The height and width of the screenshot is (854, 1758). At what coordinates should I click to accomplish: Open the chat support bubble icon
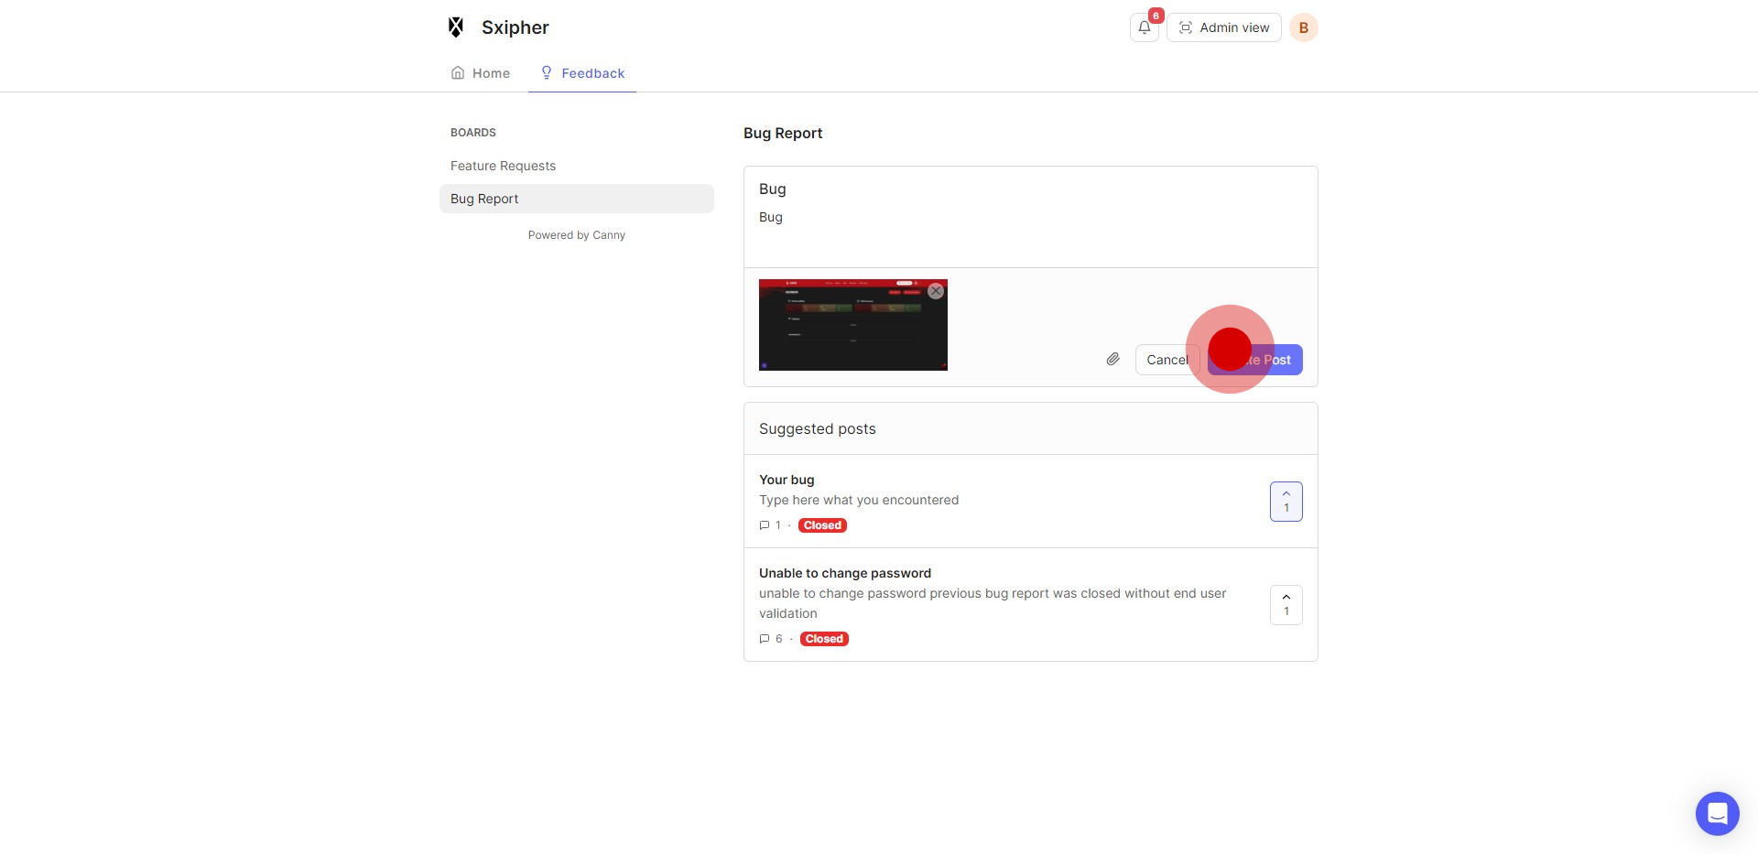coord(1717,813)
